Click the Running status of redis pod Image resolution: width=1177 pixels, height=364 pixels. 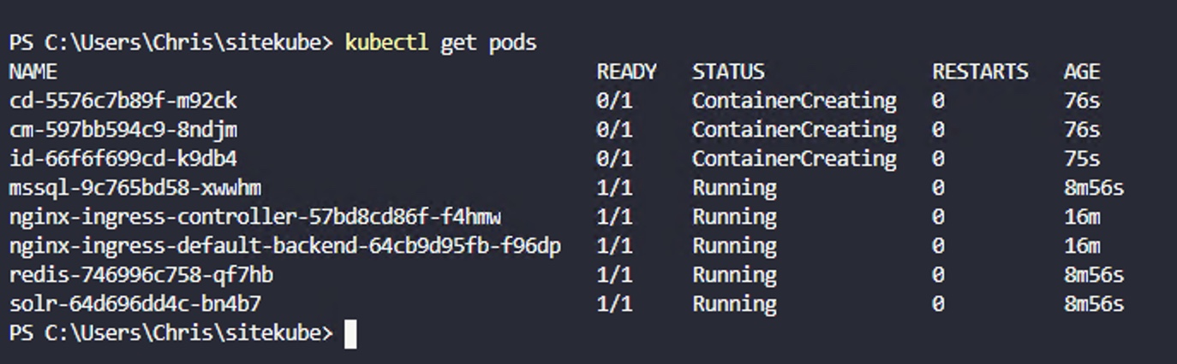734,275
